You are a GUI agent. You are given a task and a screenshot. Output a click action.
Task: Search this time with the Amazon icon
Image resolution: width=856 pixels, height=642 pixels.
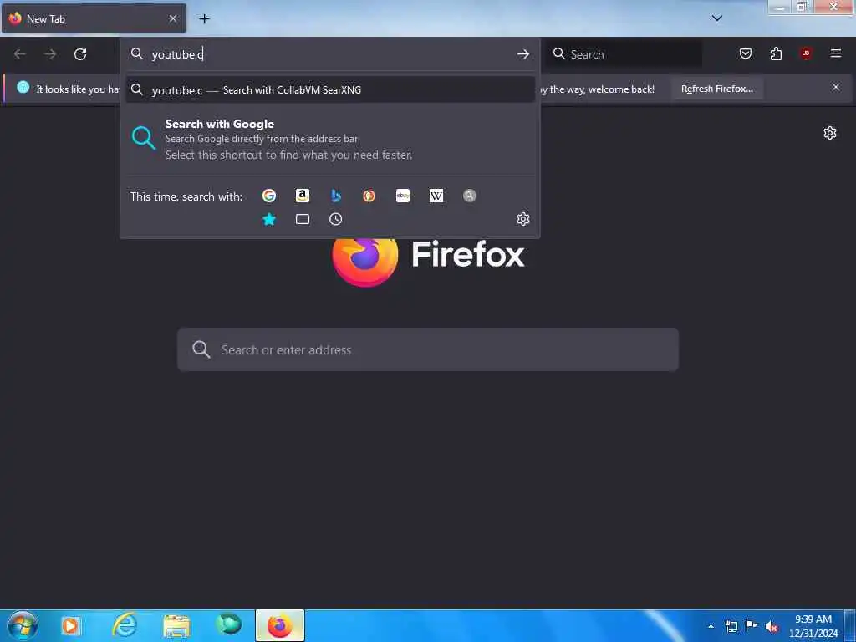point(303,196)
